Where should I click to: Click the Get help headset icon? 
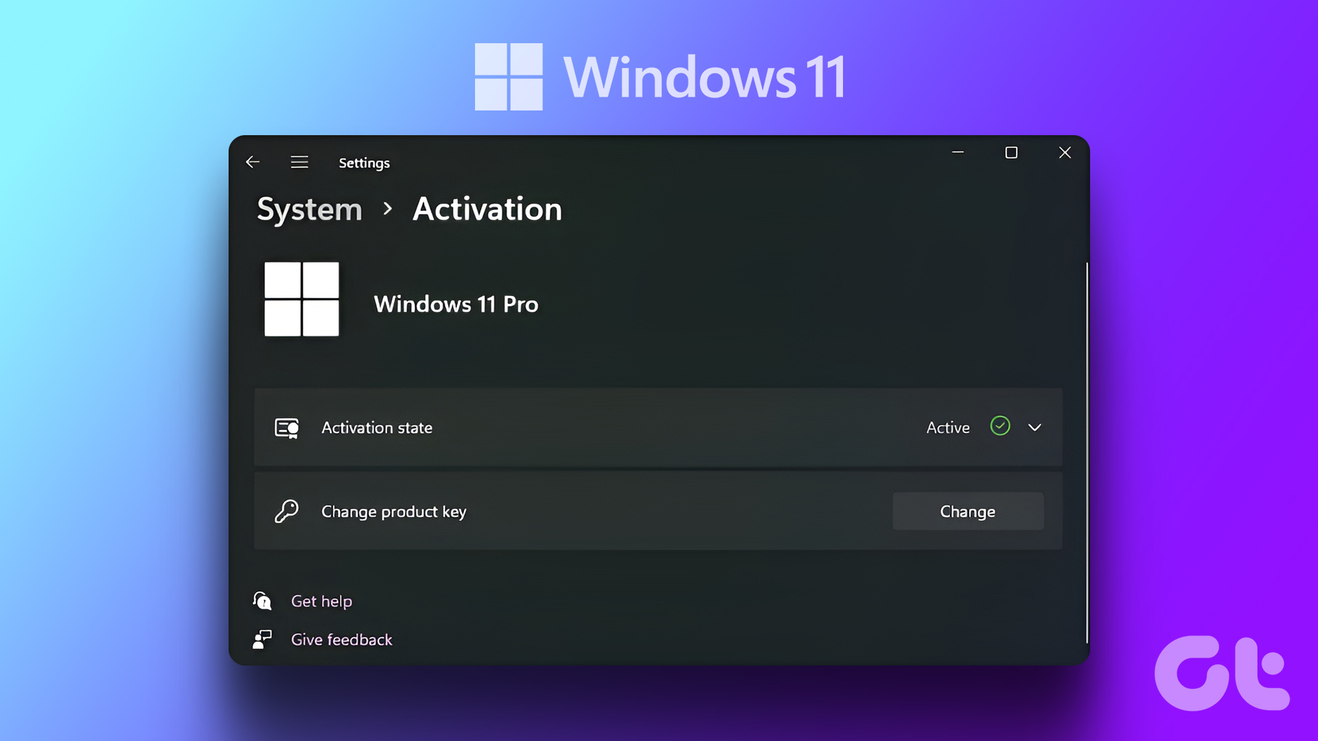(262, 601)
